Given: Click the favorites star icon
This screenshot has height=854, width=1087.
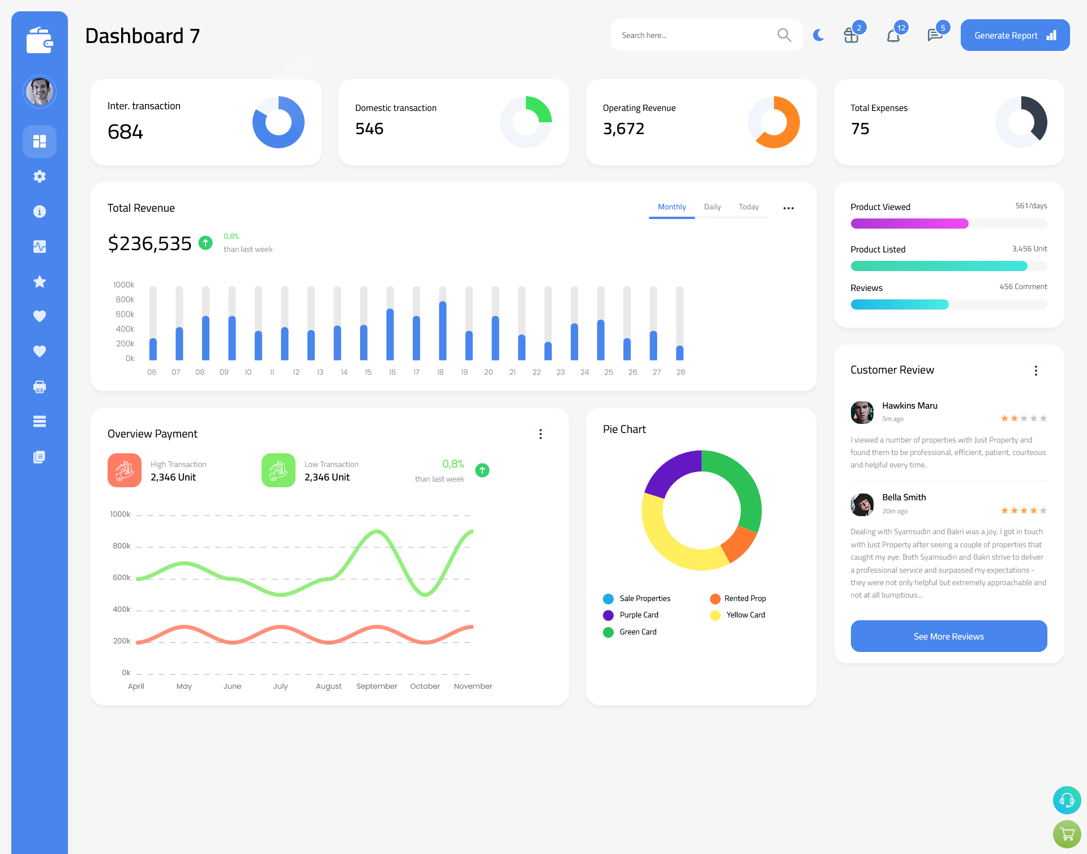Looking at the screenshot, I should [x=39, y=282].
